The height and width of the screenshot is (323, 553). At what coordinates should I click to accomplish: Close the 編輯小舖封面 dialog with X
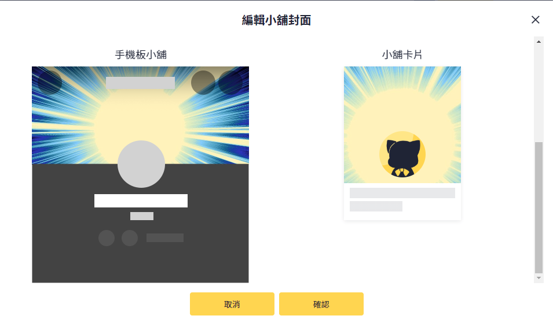point(535,20)
